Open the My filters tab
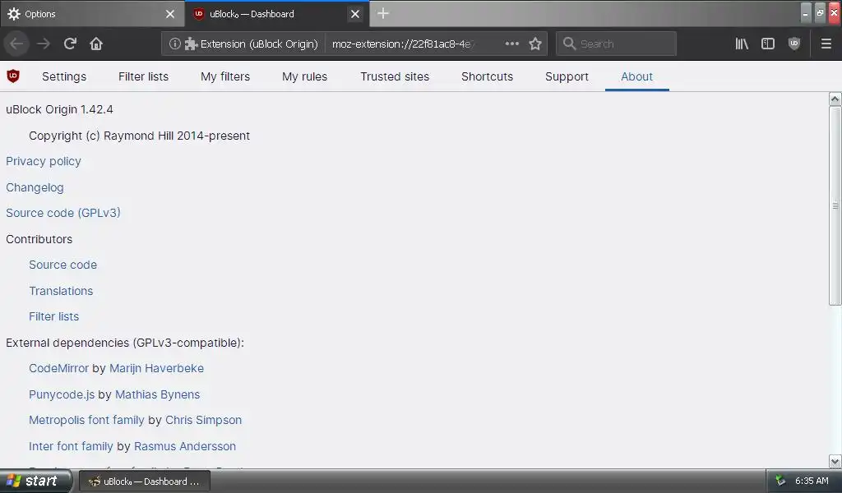842x493 pixels. [225, 76]
